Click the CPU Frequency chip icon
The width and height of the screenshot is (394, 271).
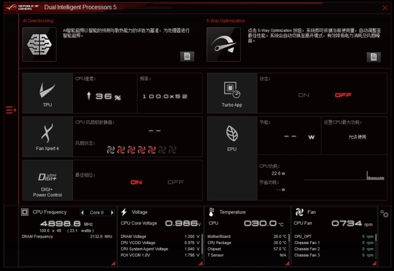tap(25, 212)
